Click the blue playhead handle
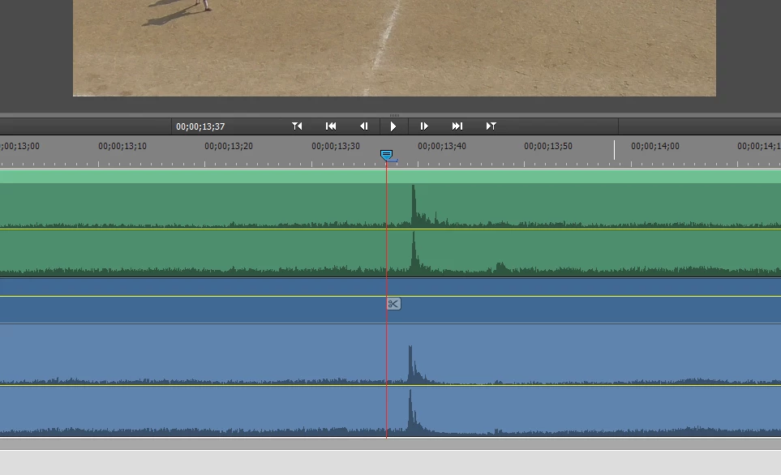This screenshot has height=475, width=781. tap(387, 155)
